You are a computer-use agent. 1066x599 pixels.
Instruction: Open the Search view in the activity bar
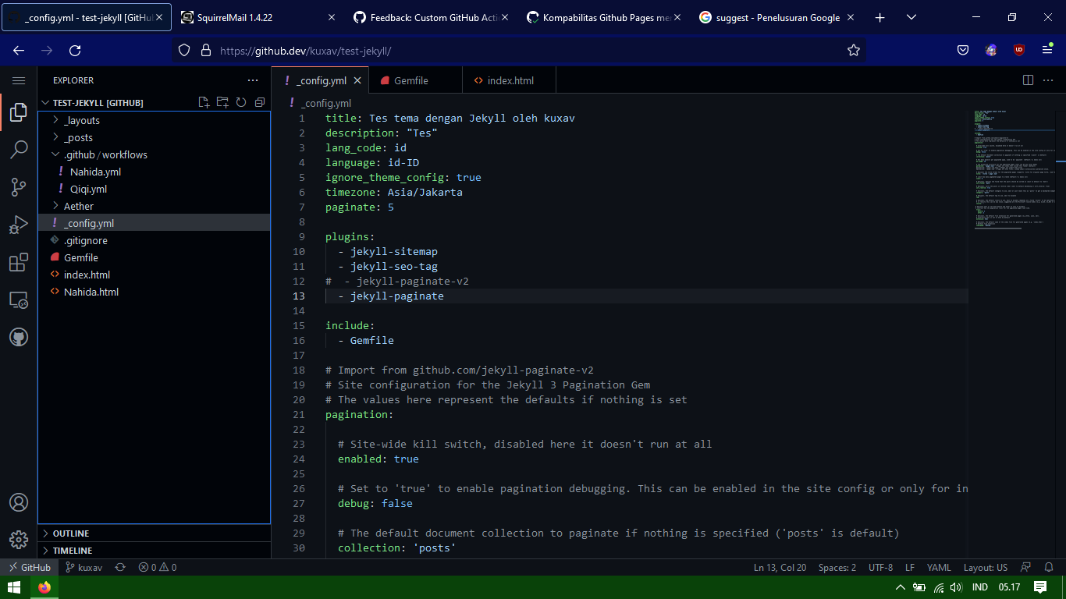pos(19,150)
